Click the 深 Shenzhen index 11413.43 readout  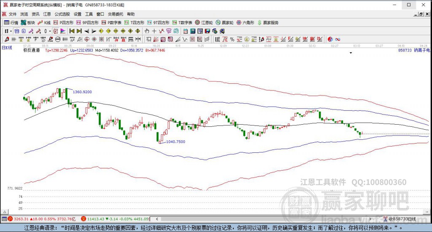tap(96, 219)
